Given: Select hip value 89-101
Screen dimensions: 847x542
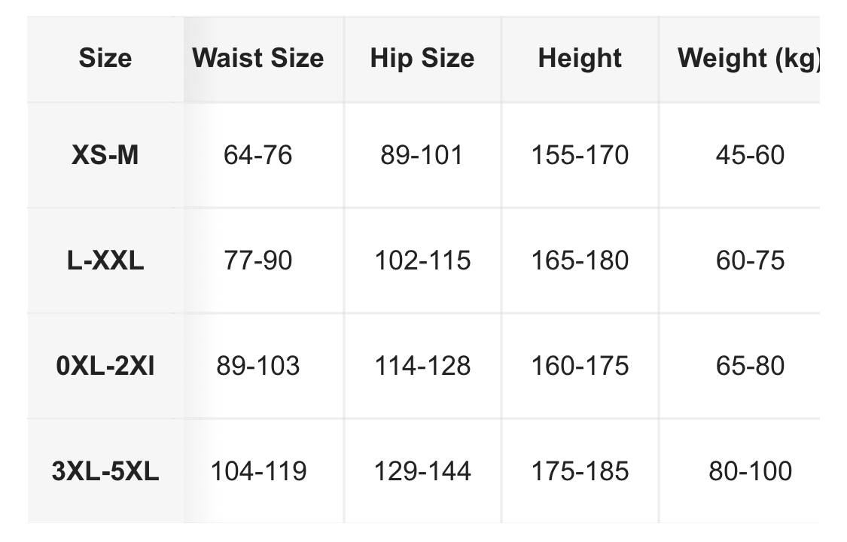Looking at the screenshot, I should coord(422,155).
